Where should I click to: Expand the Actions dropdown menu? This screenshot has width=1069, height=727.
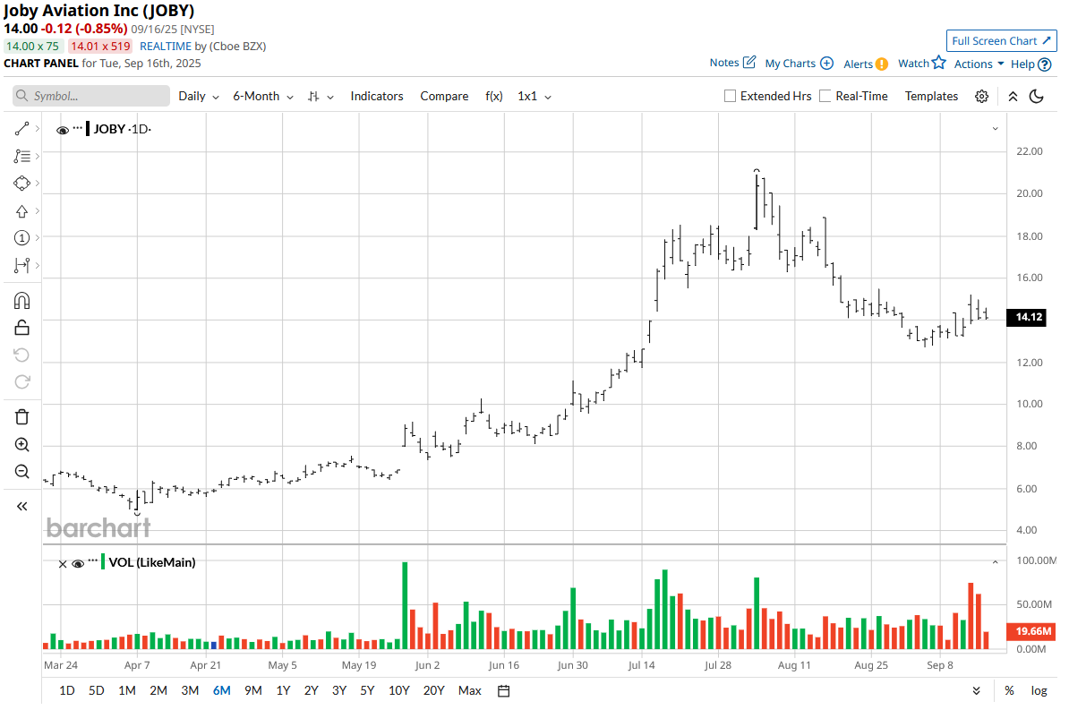pos(979,64)
